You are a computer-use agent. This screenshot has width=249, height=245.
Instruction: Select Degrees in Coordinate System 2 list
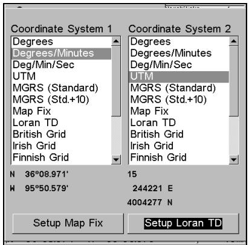pyautogui.click(x=179, y=42)
